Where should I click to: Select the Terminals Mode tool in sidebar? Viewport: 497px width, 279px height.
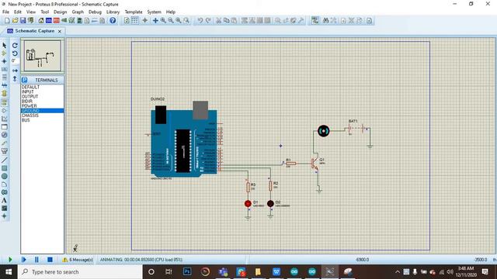pyautogui.click(x=5, y=102)
